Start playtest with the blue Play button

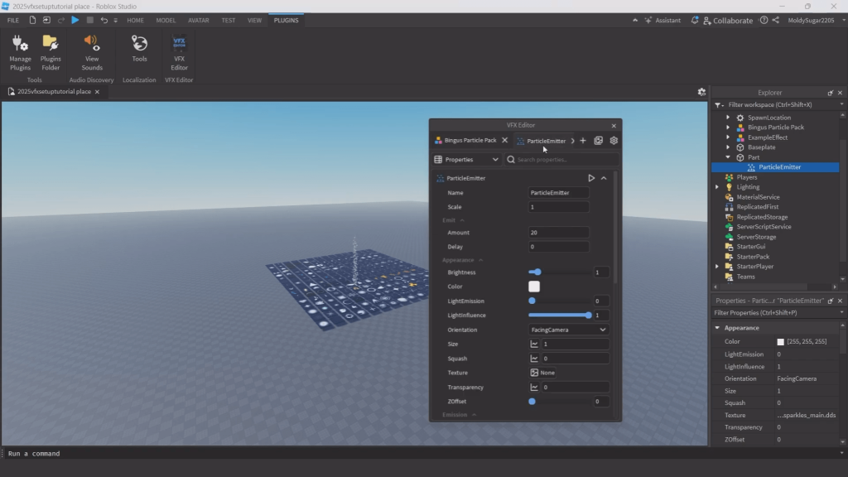(x=75, y=20)
